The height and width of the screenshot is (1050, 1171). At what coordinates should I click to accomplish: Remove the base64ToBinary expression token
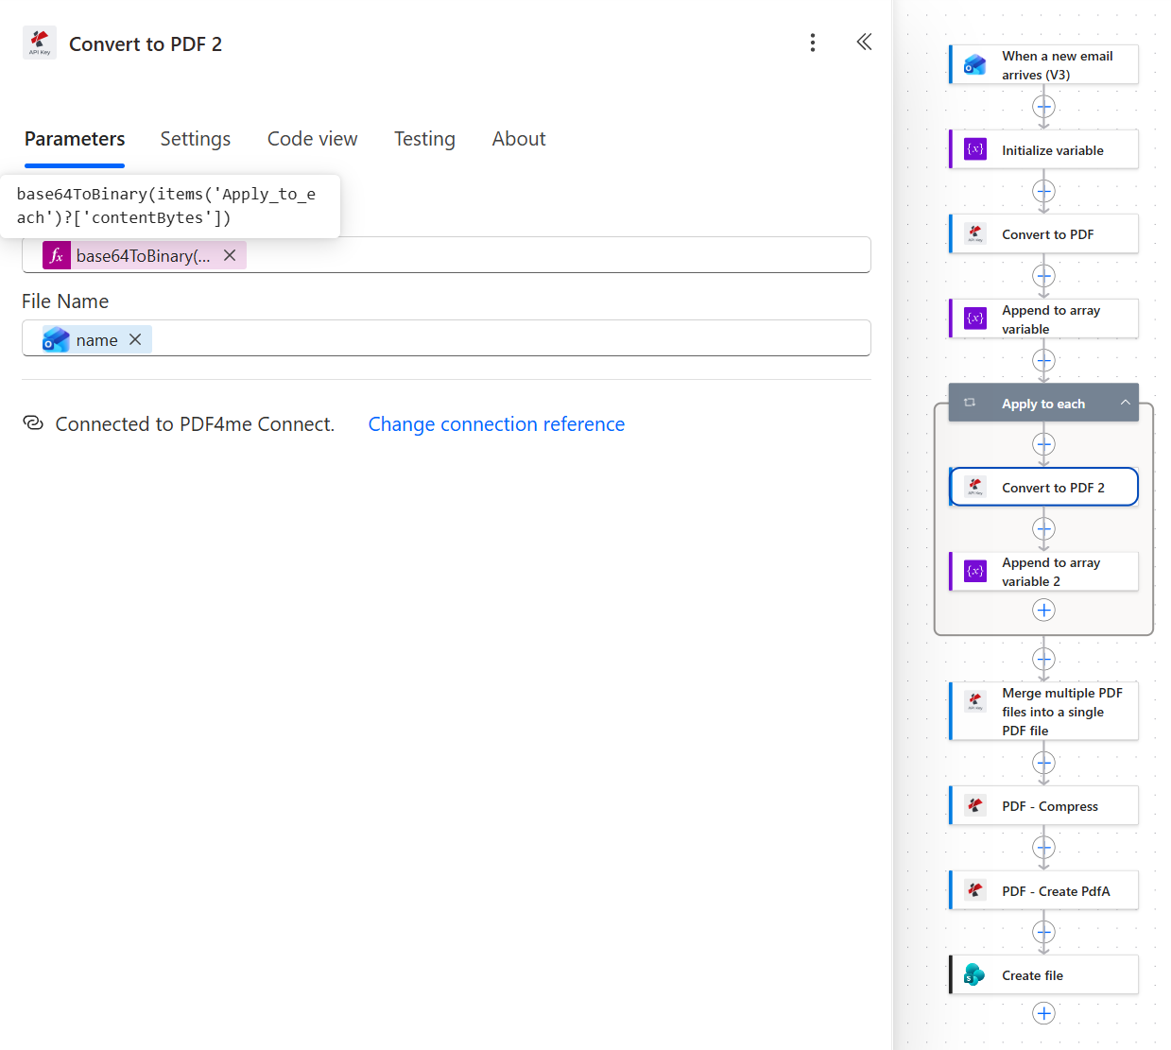(x=230, y=255)
